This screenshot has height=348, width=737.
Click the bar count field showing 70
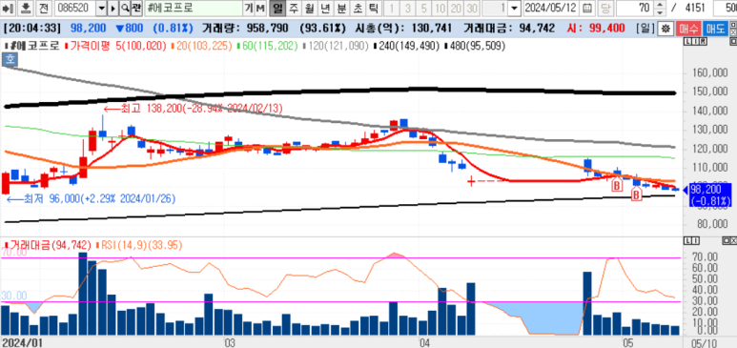(635, 8)
